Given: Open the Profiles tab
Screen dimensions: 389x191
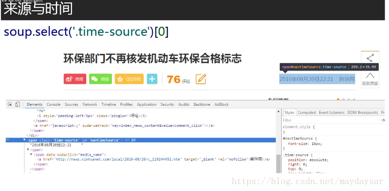Looking at the screenshot, I should [126, 104].
